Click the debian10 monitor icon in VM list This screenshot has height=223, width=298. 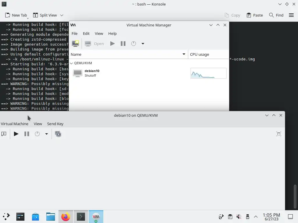pyautogui.click(x=77, y=73)
